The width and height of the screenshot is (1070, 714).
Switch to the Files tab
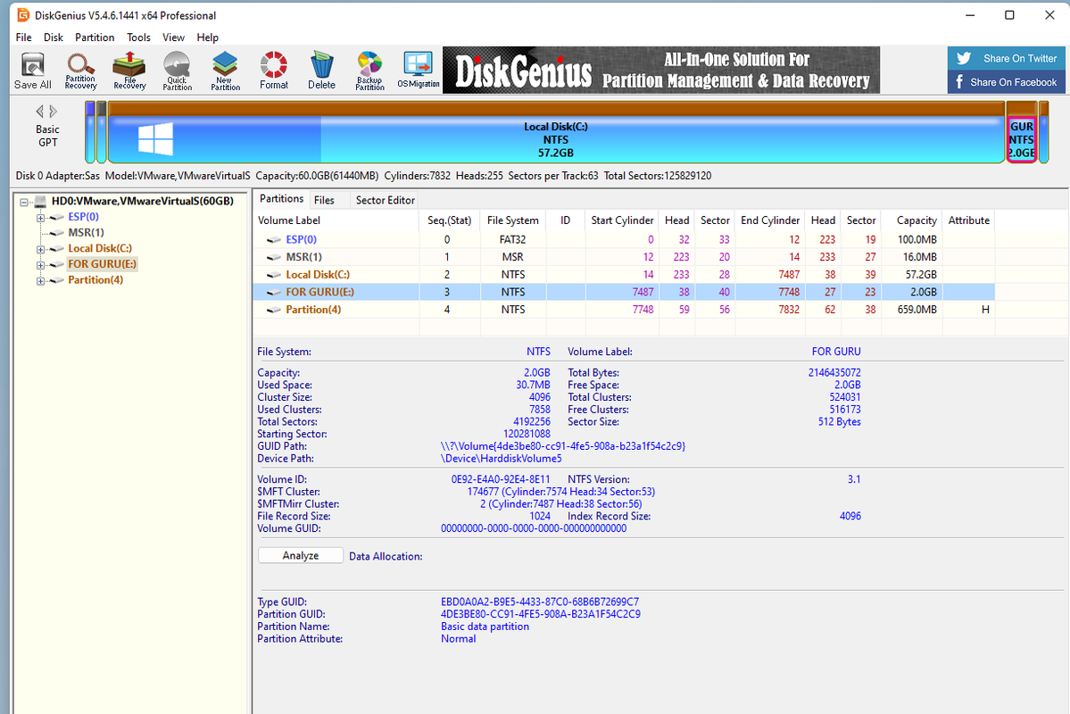(324, 200)
